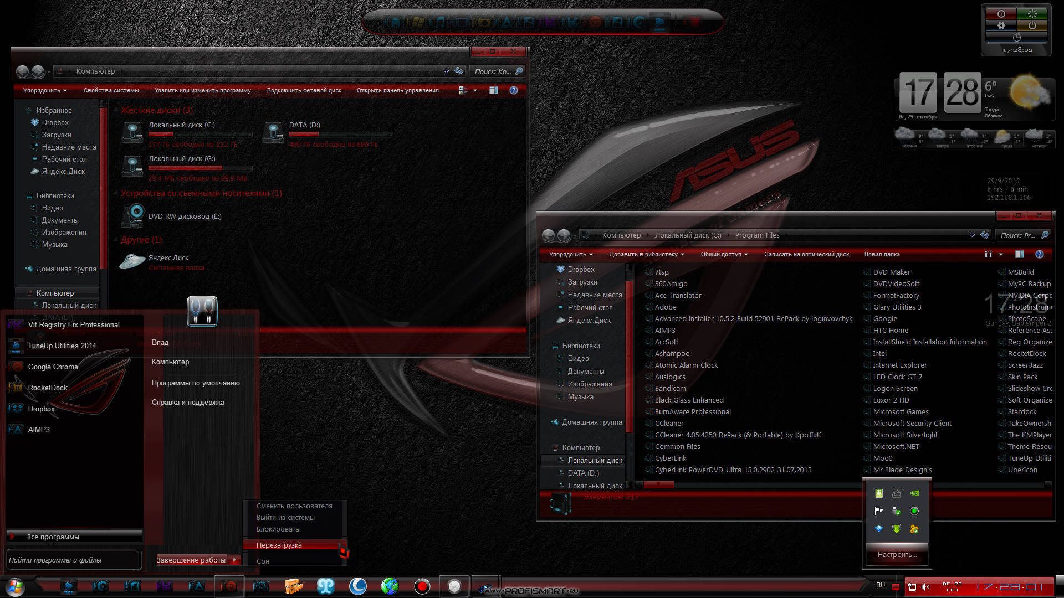Select Google Chrome from pinned list
The height and width of the screenshot is (598, 1064).
(53, 367)
